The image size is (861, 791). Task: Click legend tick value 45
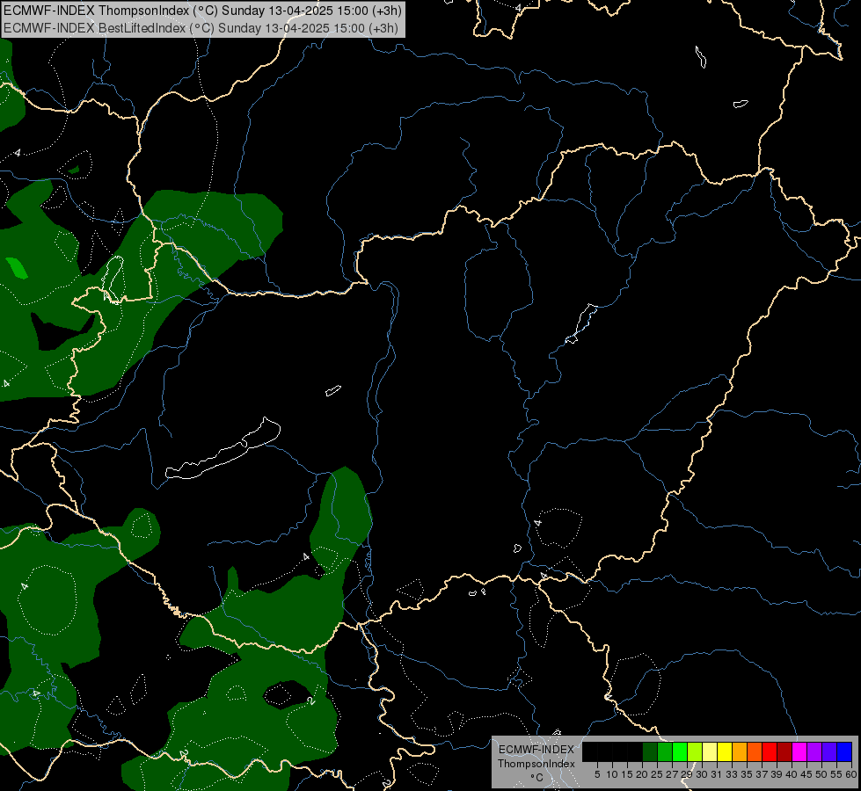pyautogui.click(x=806, y=774)
